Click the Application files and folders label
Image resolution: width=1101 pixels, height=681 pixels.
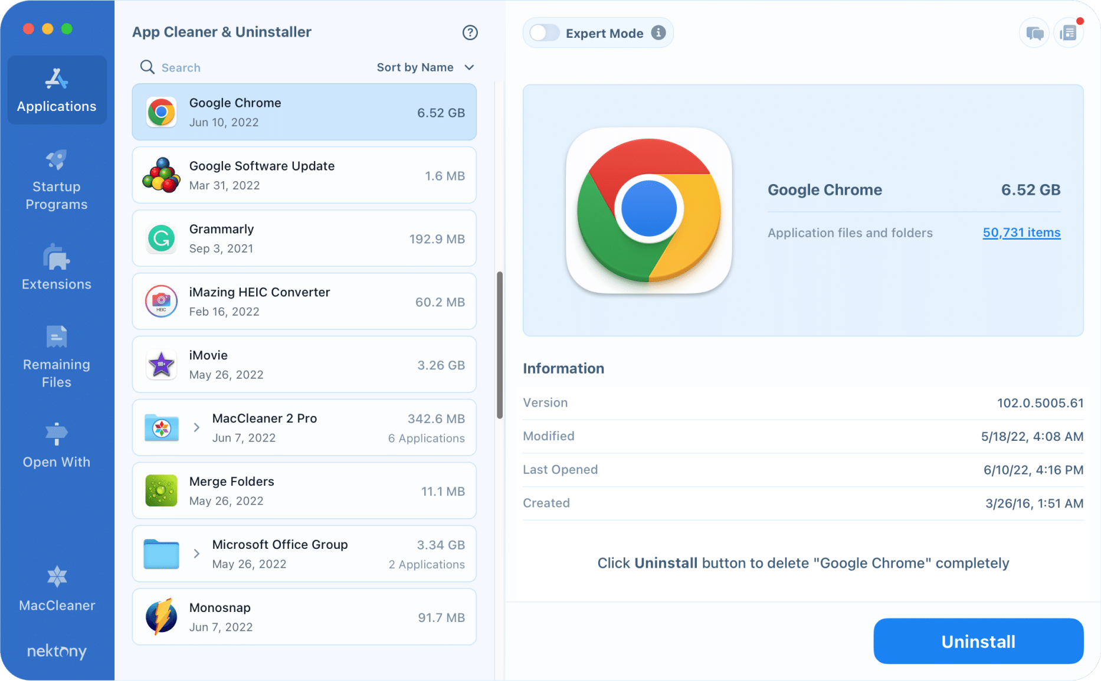click(850, 233)
